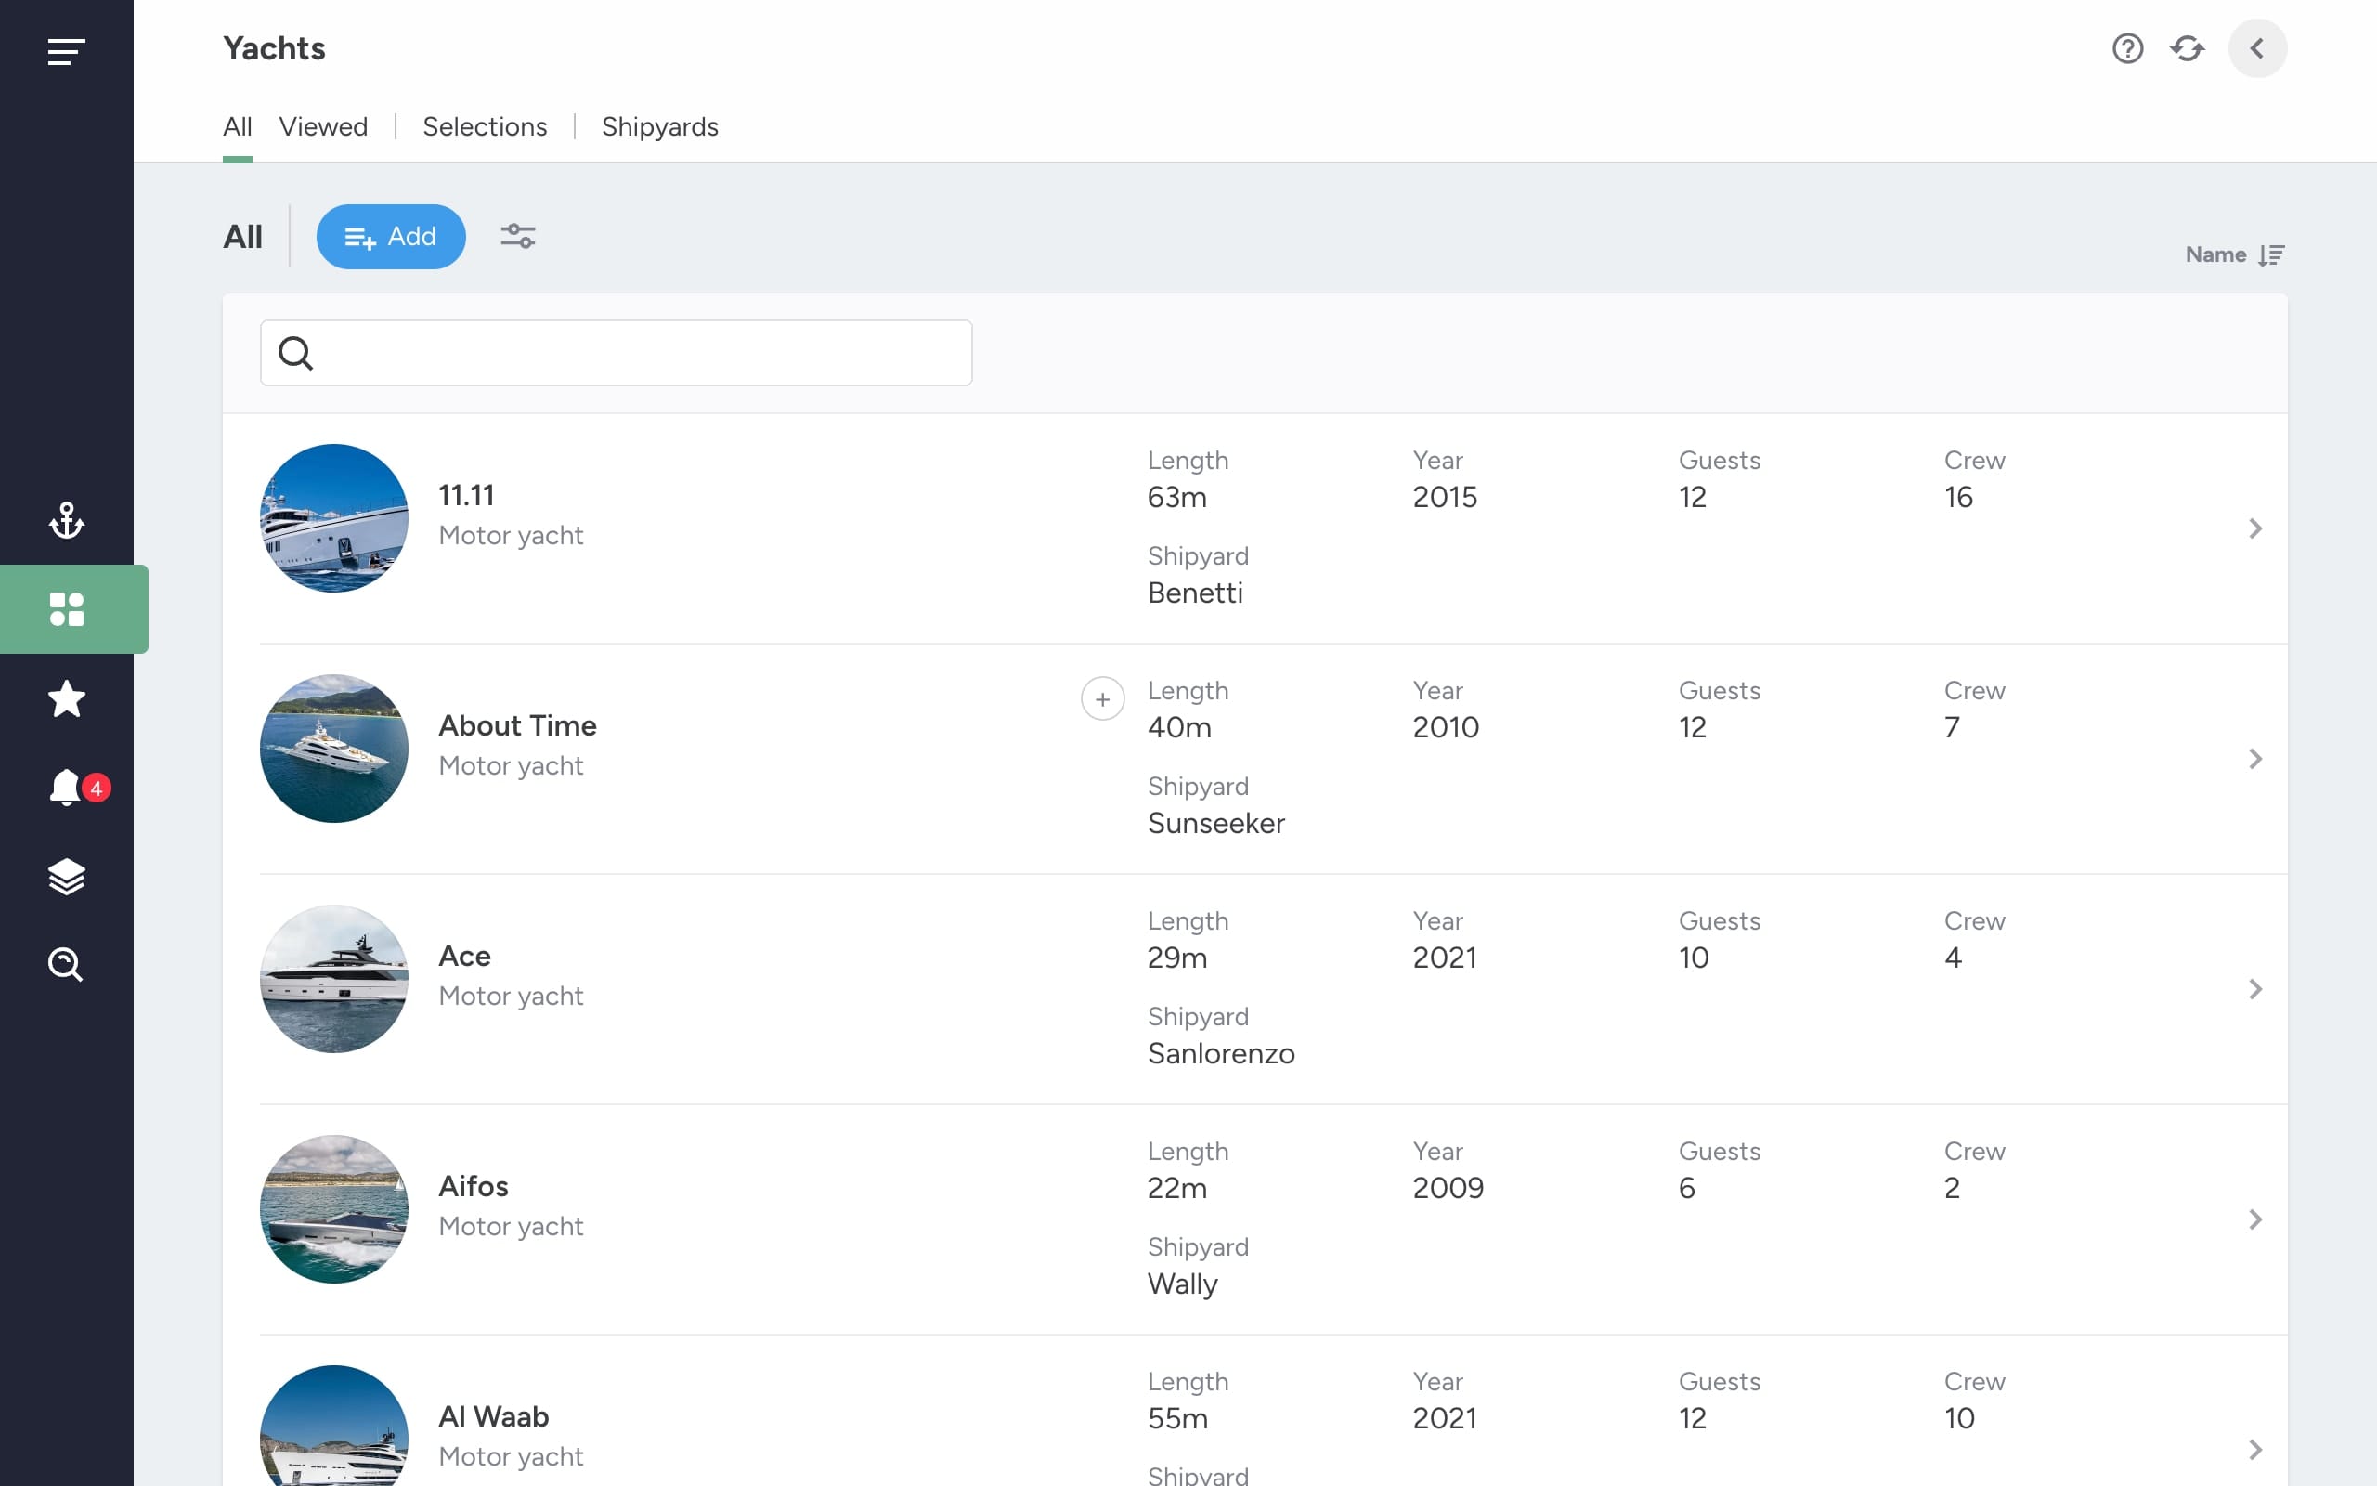The width and height of the screenshot is (2377, 1486).
Task: Open the hamburger menu in sidebar
Action: coord(66,51)
